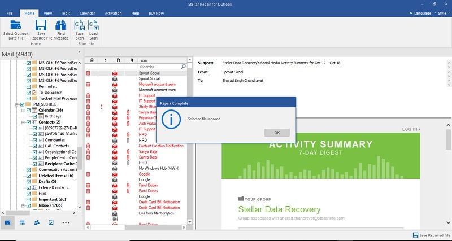
Task: Open Help tab
Action: point(135,13)
